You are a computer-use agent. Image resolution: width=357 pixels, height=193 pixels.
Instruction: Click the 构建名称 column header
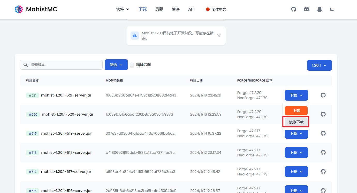(x=32, y=81)
